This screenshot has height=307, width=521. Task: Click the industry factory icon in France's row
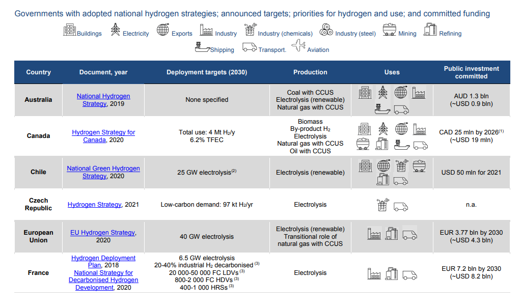[374, 274]
